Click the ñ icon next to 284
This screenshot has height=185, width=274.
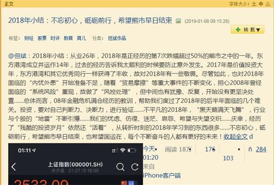[250, 149]
